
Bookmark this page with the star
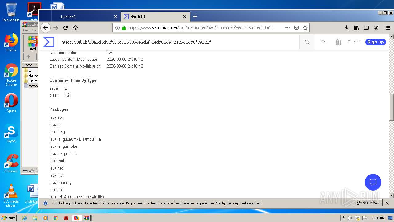305,28
